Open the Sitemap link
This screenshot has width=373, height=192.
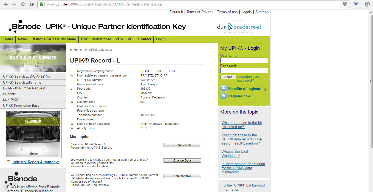point(262,12)
